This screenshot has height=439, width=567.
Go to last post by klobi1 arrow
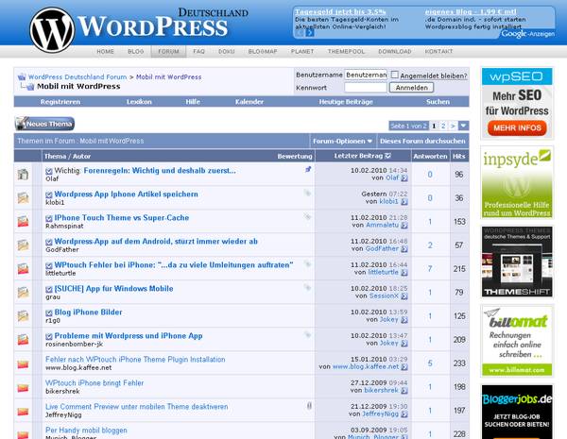click(404, 202)
